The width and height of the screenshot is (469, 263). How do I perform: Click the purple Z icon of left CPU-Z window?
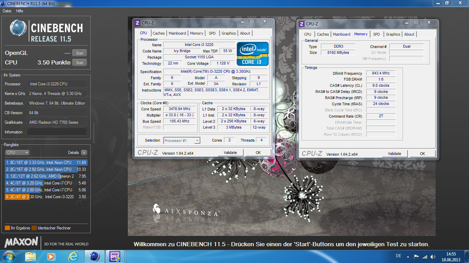137,23
